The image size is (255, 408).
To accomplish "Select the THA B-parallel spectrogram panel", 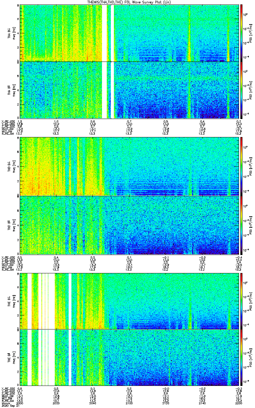I will [129, 90].
